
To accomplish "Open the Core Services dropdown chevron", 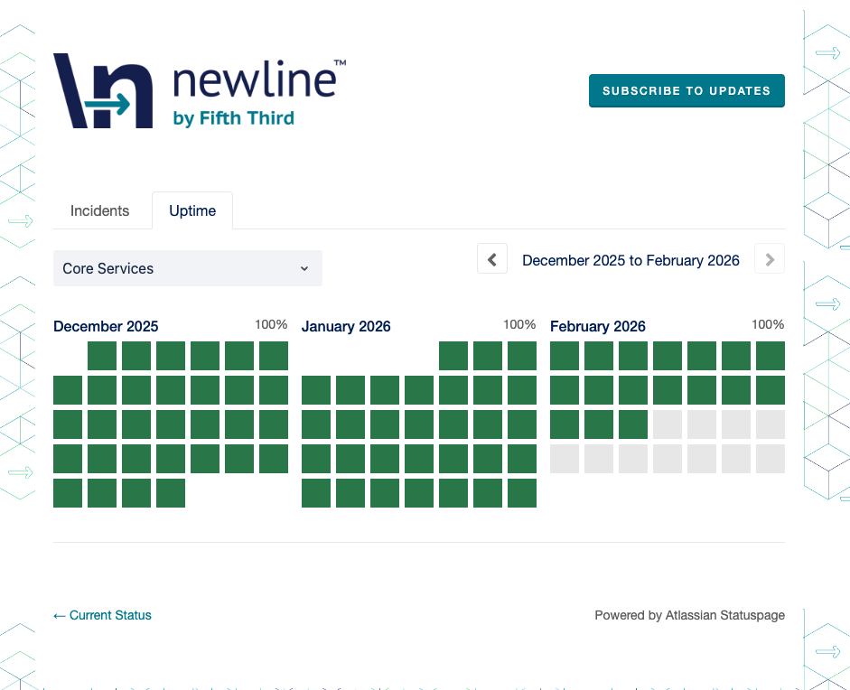I will coord(304,268).
